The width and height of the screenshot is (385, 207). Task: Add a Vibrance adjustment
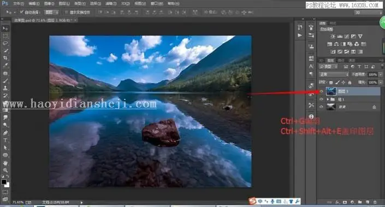click(x=360, y=37)
